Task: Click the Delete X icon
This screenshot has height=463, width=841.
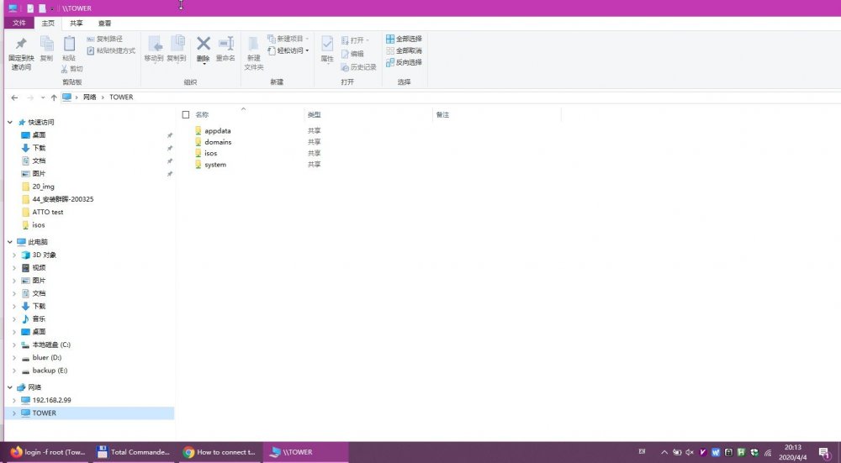Action: 204,44
